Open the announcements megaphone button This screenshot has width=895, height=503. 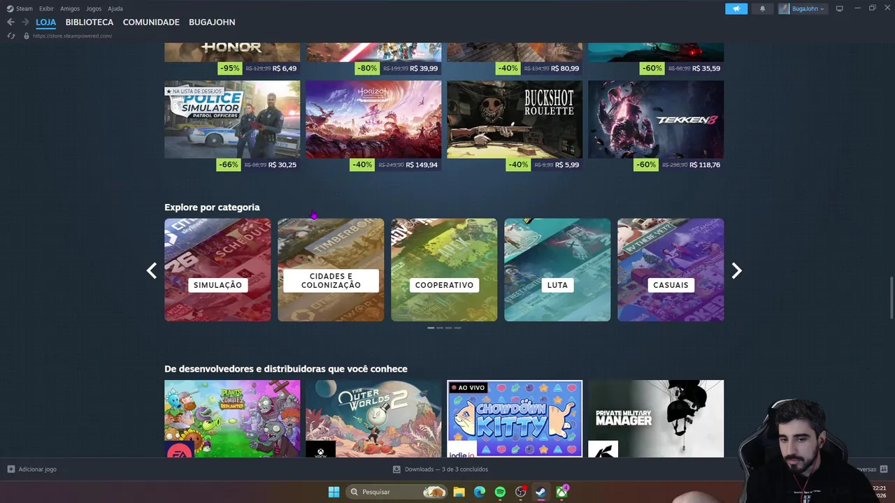pos(736,8)
